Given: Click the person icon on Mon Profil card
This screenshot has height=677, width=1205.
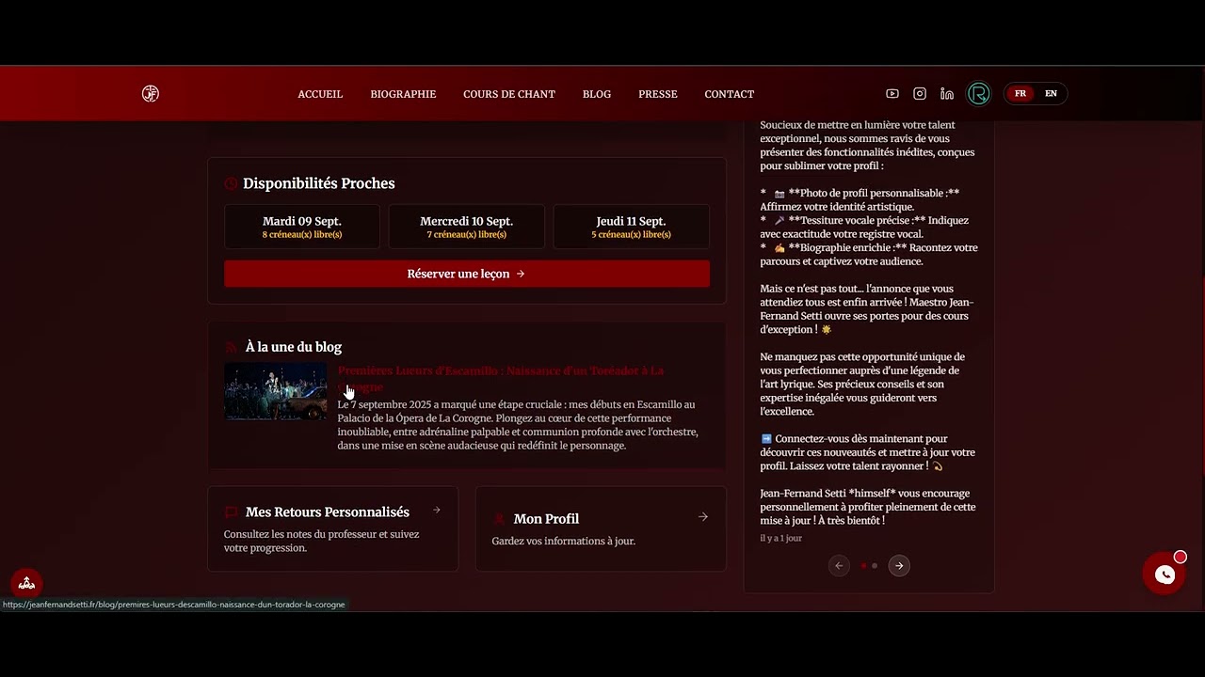Looking at the screenshot, I should [499, 519].
